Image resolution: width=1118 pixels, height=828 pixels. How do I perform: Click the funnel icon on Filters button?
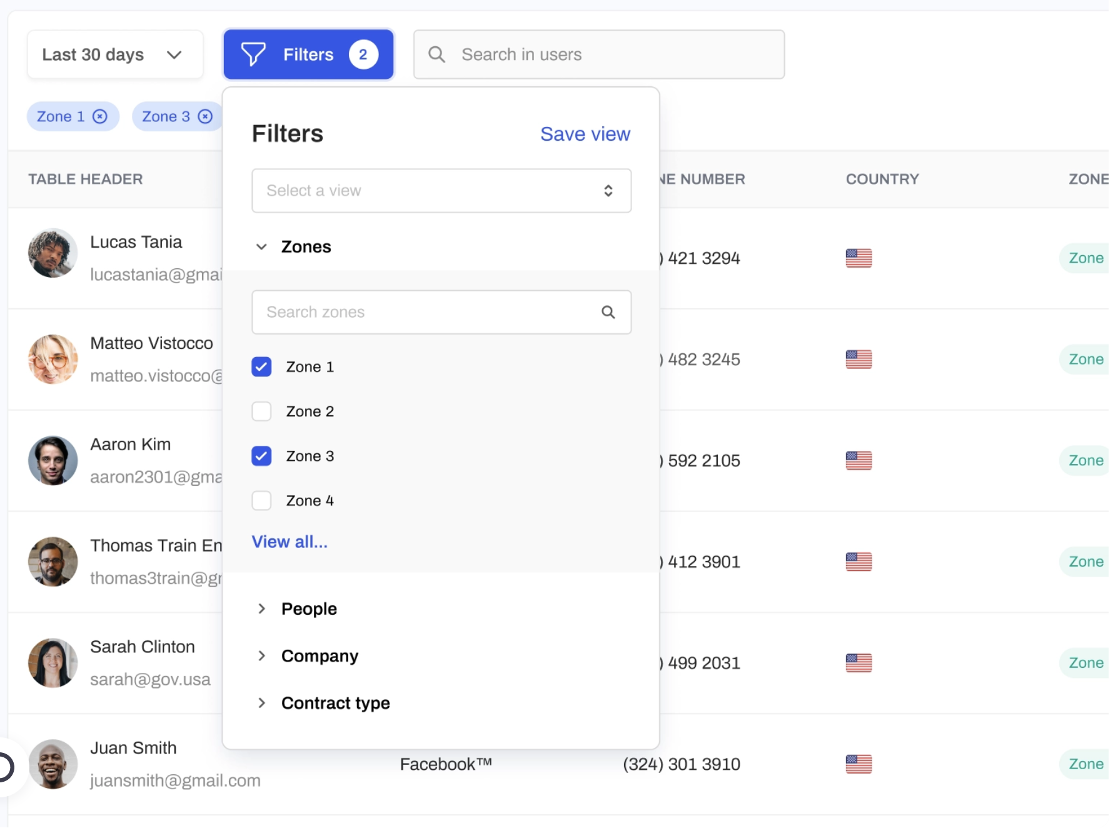point(253,54)
